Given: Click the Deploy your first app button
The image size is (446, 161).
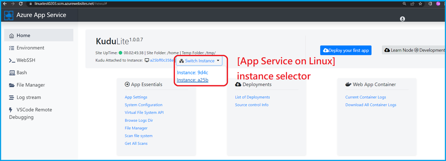Looking at the screenshot, I should [x=346, y=50].
